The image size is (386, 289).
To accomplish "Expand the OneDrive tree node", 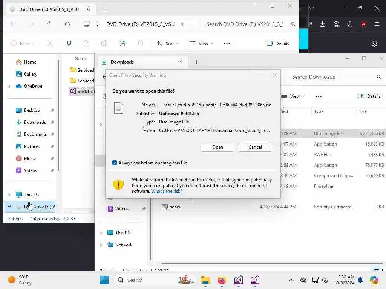I will 9,86.
